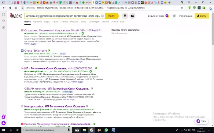Open 'Вакансия Менеджер по продажам' result
Image resolution: width=214 pixels, height=133 pixels.
[58, 124]
